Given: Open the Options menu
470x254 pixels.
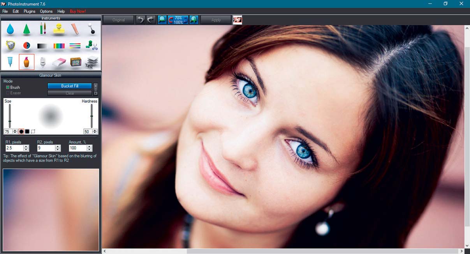Looking at the screenshot, I should pos(46,11).
